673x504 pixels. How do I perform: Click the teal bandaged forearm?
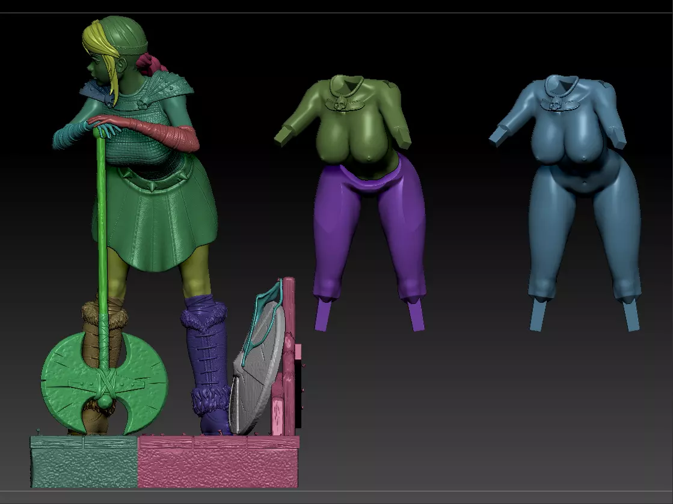coord(71,134)
